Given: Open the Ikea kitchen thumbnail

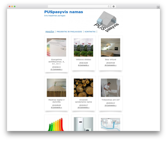Looking at the screenshot, I should [x=111, y=47].
